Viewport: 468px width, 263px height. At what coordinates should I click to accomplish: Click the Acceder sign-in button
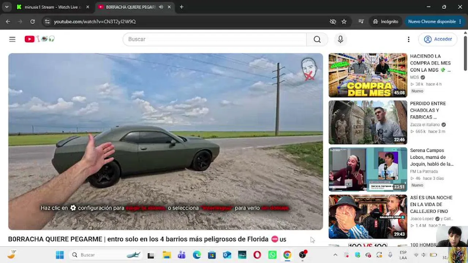point(438,39)
